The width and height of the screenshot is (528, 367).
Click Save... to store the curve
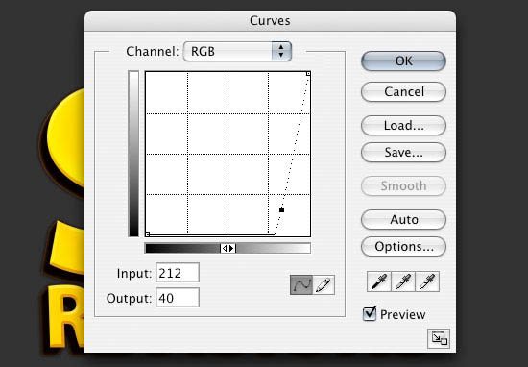(403, 153)
